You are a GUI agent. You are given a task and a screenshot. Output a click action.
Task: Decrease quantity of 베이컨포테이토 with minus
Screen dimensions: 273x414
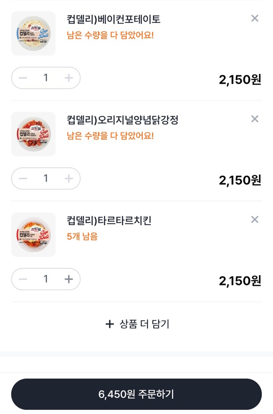click(x=23, y=78)
